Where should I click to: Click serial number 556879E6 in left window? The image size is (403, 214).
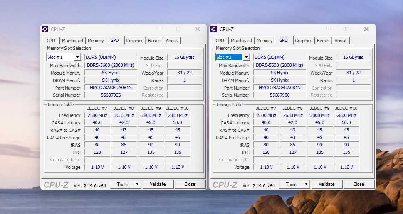click(111, 95)
